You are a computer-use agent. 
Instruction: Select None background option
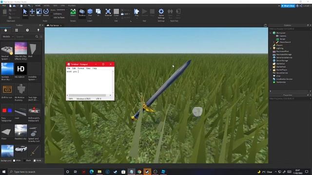click(37, 160)
